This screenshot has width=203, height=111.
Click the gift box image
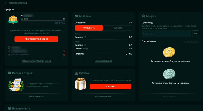tap(80, 84)
